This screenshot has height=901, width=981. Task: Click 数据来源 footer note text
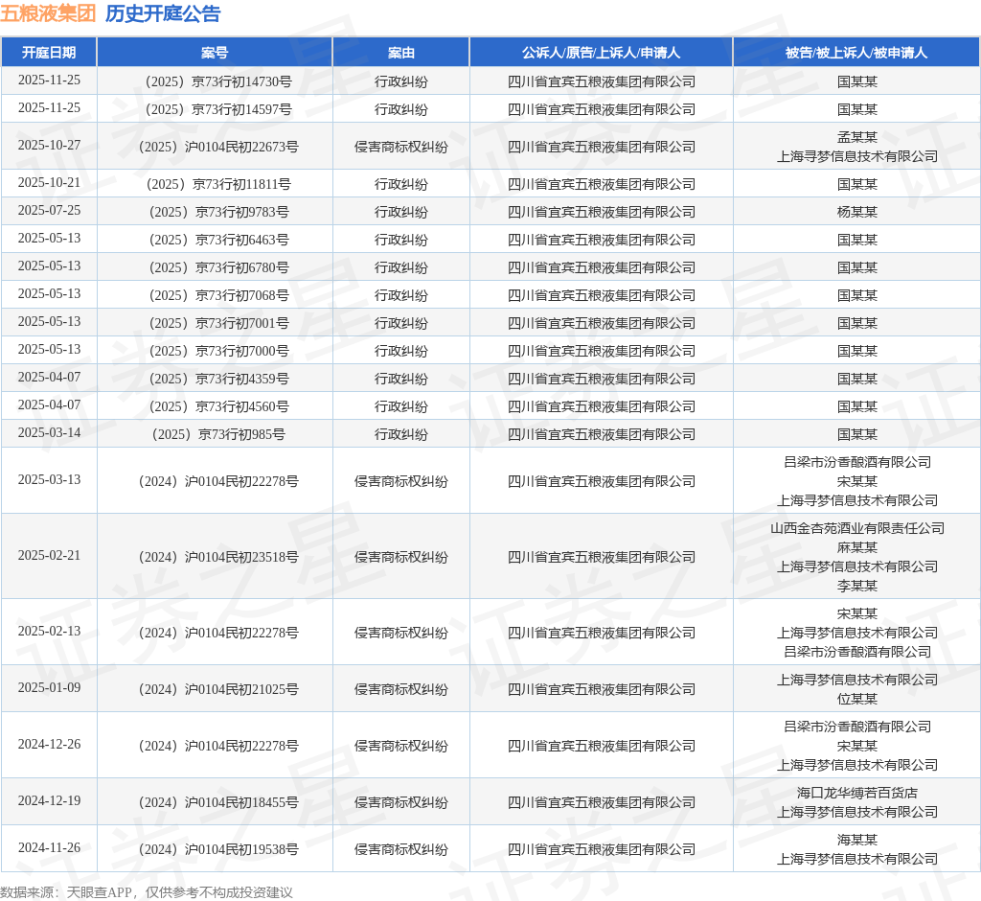[x=147, y=892]
